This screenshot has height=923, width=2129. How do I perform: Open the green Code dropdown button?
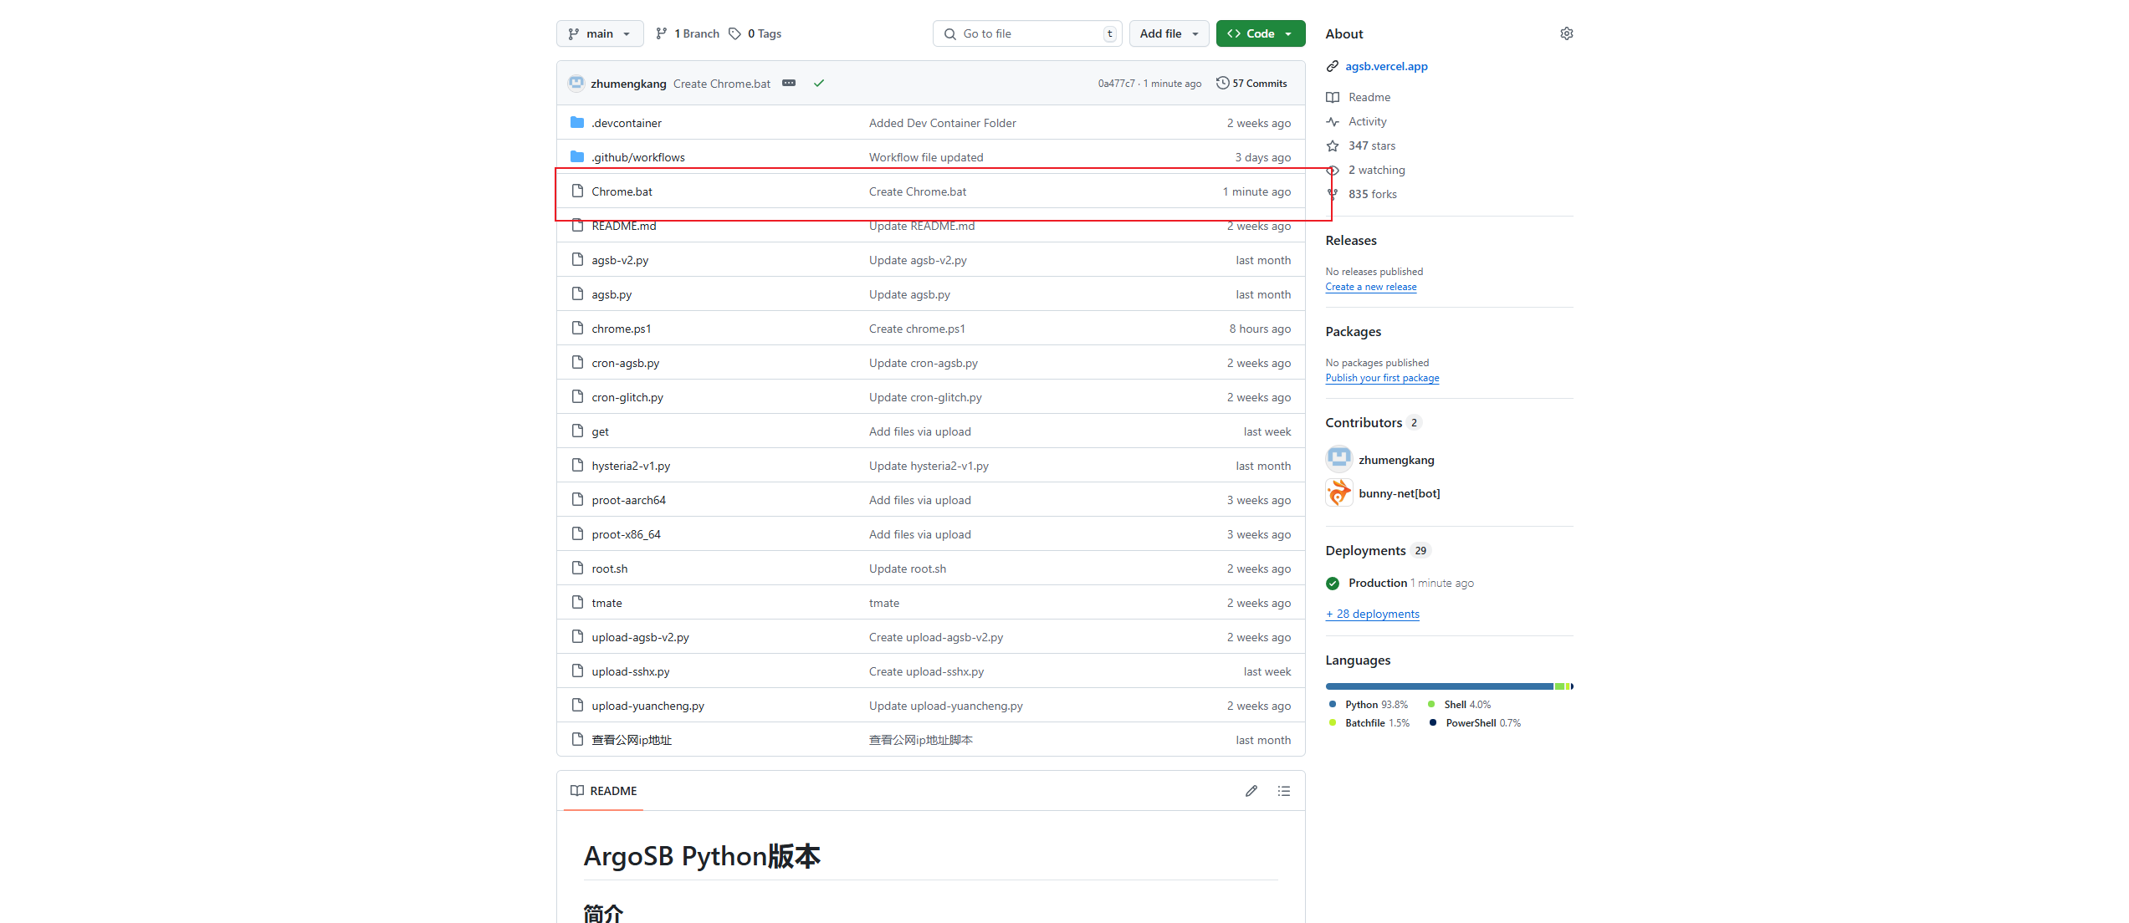[x=1261, y=33]
